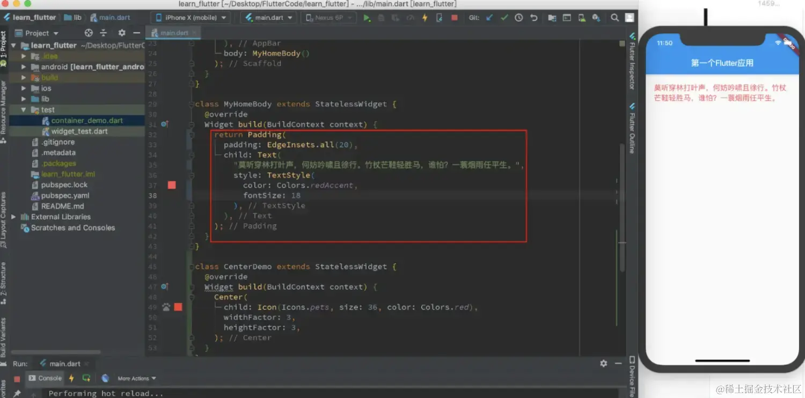Image resolution: width=805 pixels, height=398 pixels.
Task: Click override gutter icon on line 31
Action: point(165,124)
